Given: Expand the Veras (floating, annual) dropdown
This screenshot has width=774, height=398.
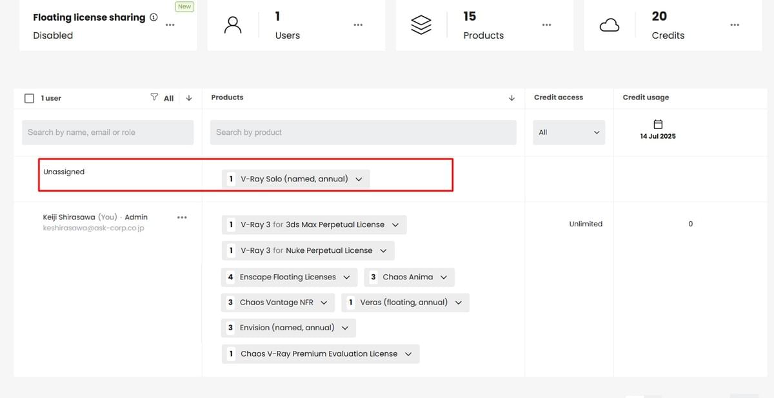Looking at the screenshot, I should [x=459, y=303].
